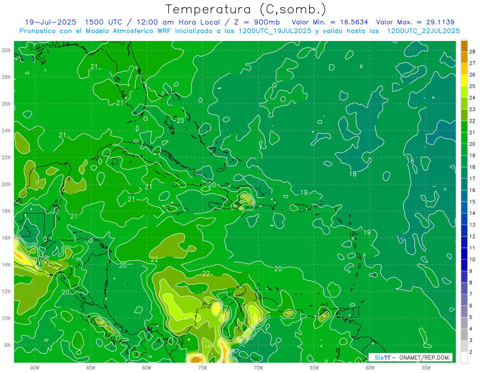Click the '90W' longitude axis label
Viewport: 483px width, 373px height.
(x=35, y=368)
